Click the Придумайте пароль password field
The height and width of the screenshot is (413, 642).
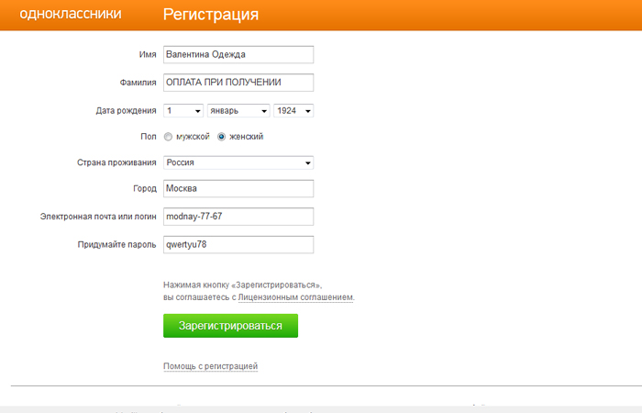pos(238,245)
